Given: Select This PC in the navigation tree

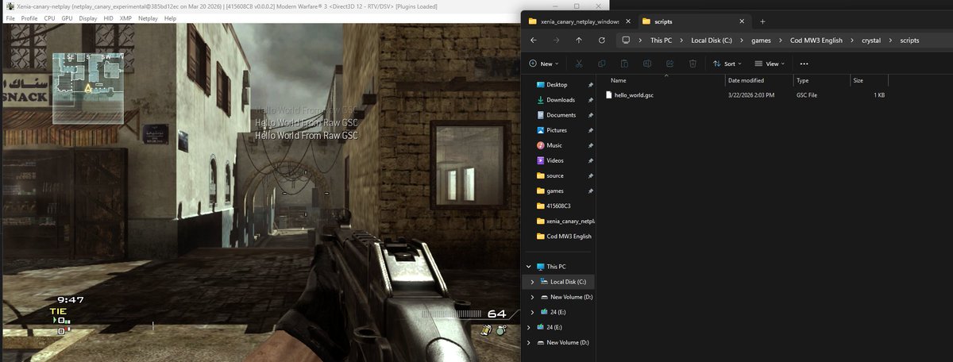Looking at the screenshot, I should click(x=557, y=267).
